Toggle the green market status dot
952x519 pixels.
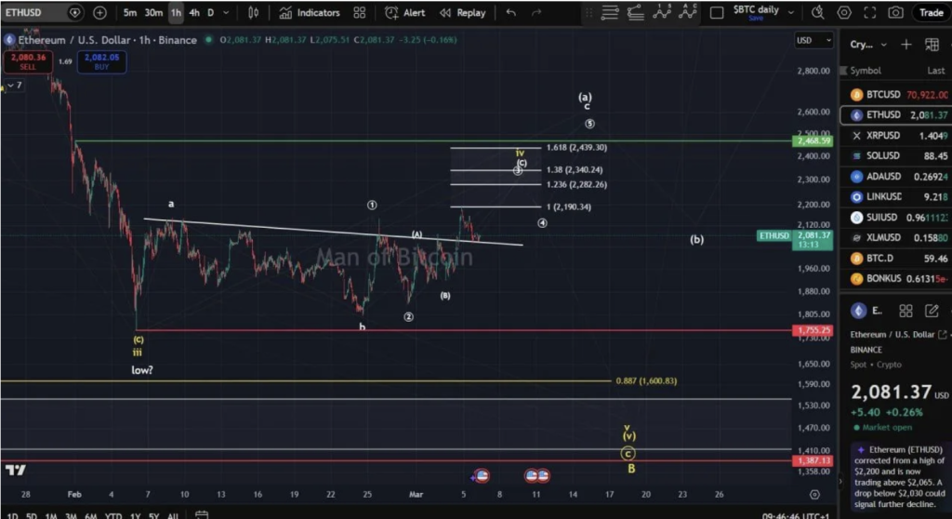[209, 39]
